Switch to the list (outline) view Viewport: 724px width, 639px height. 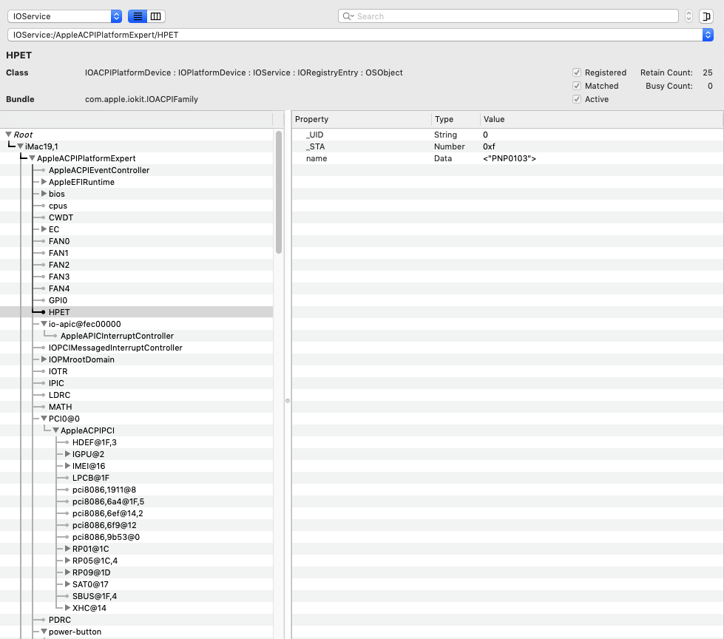coord(138,16)
